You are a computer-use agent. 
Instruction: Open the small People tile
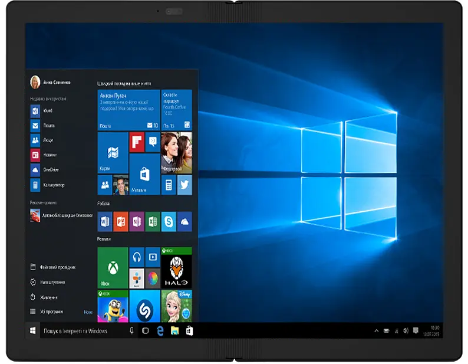(105, 185)
